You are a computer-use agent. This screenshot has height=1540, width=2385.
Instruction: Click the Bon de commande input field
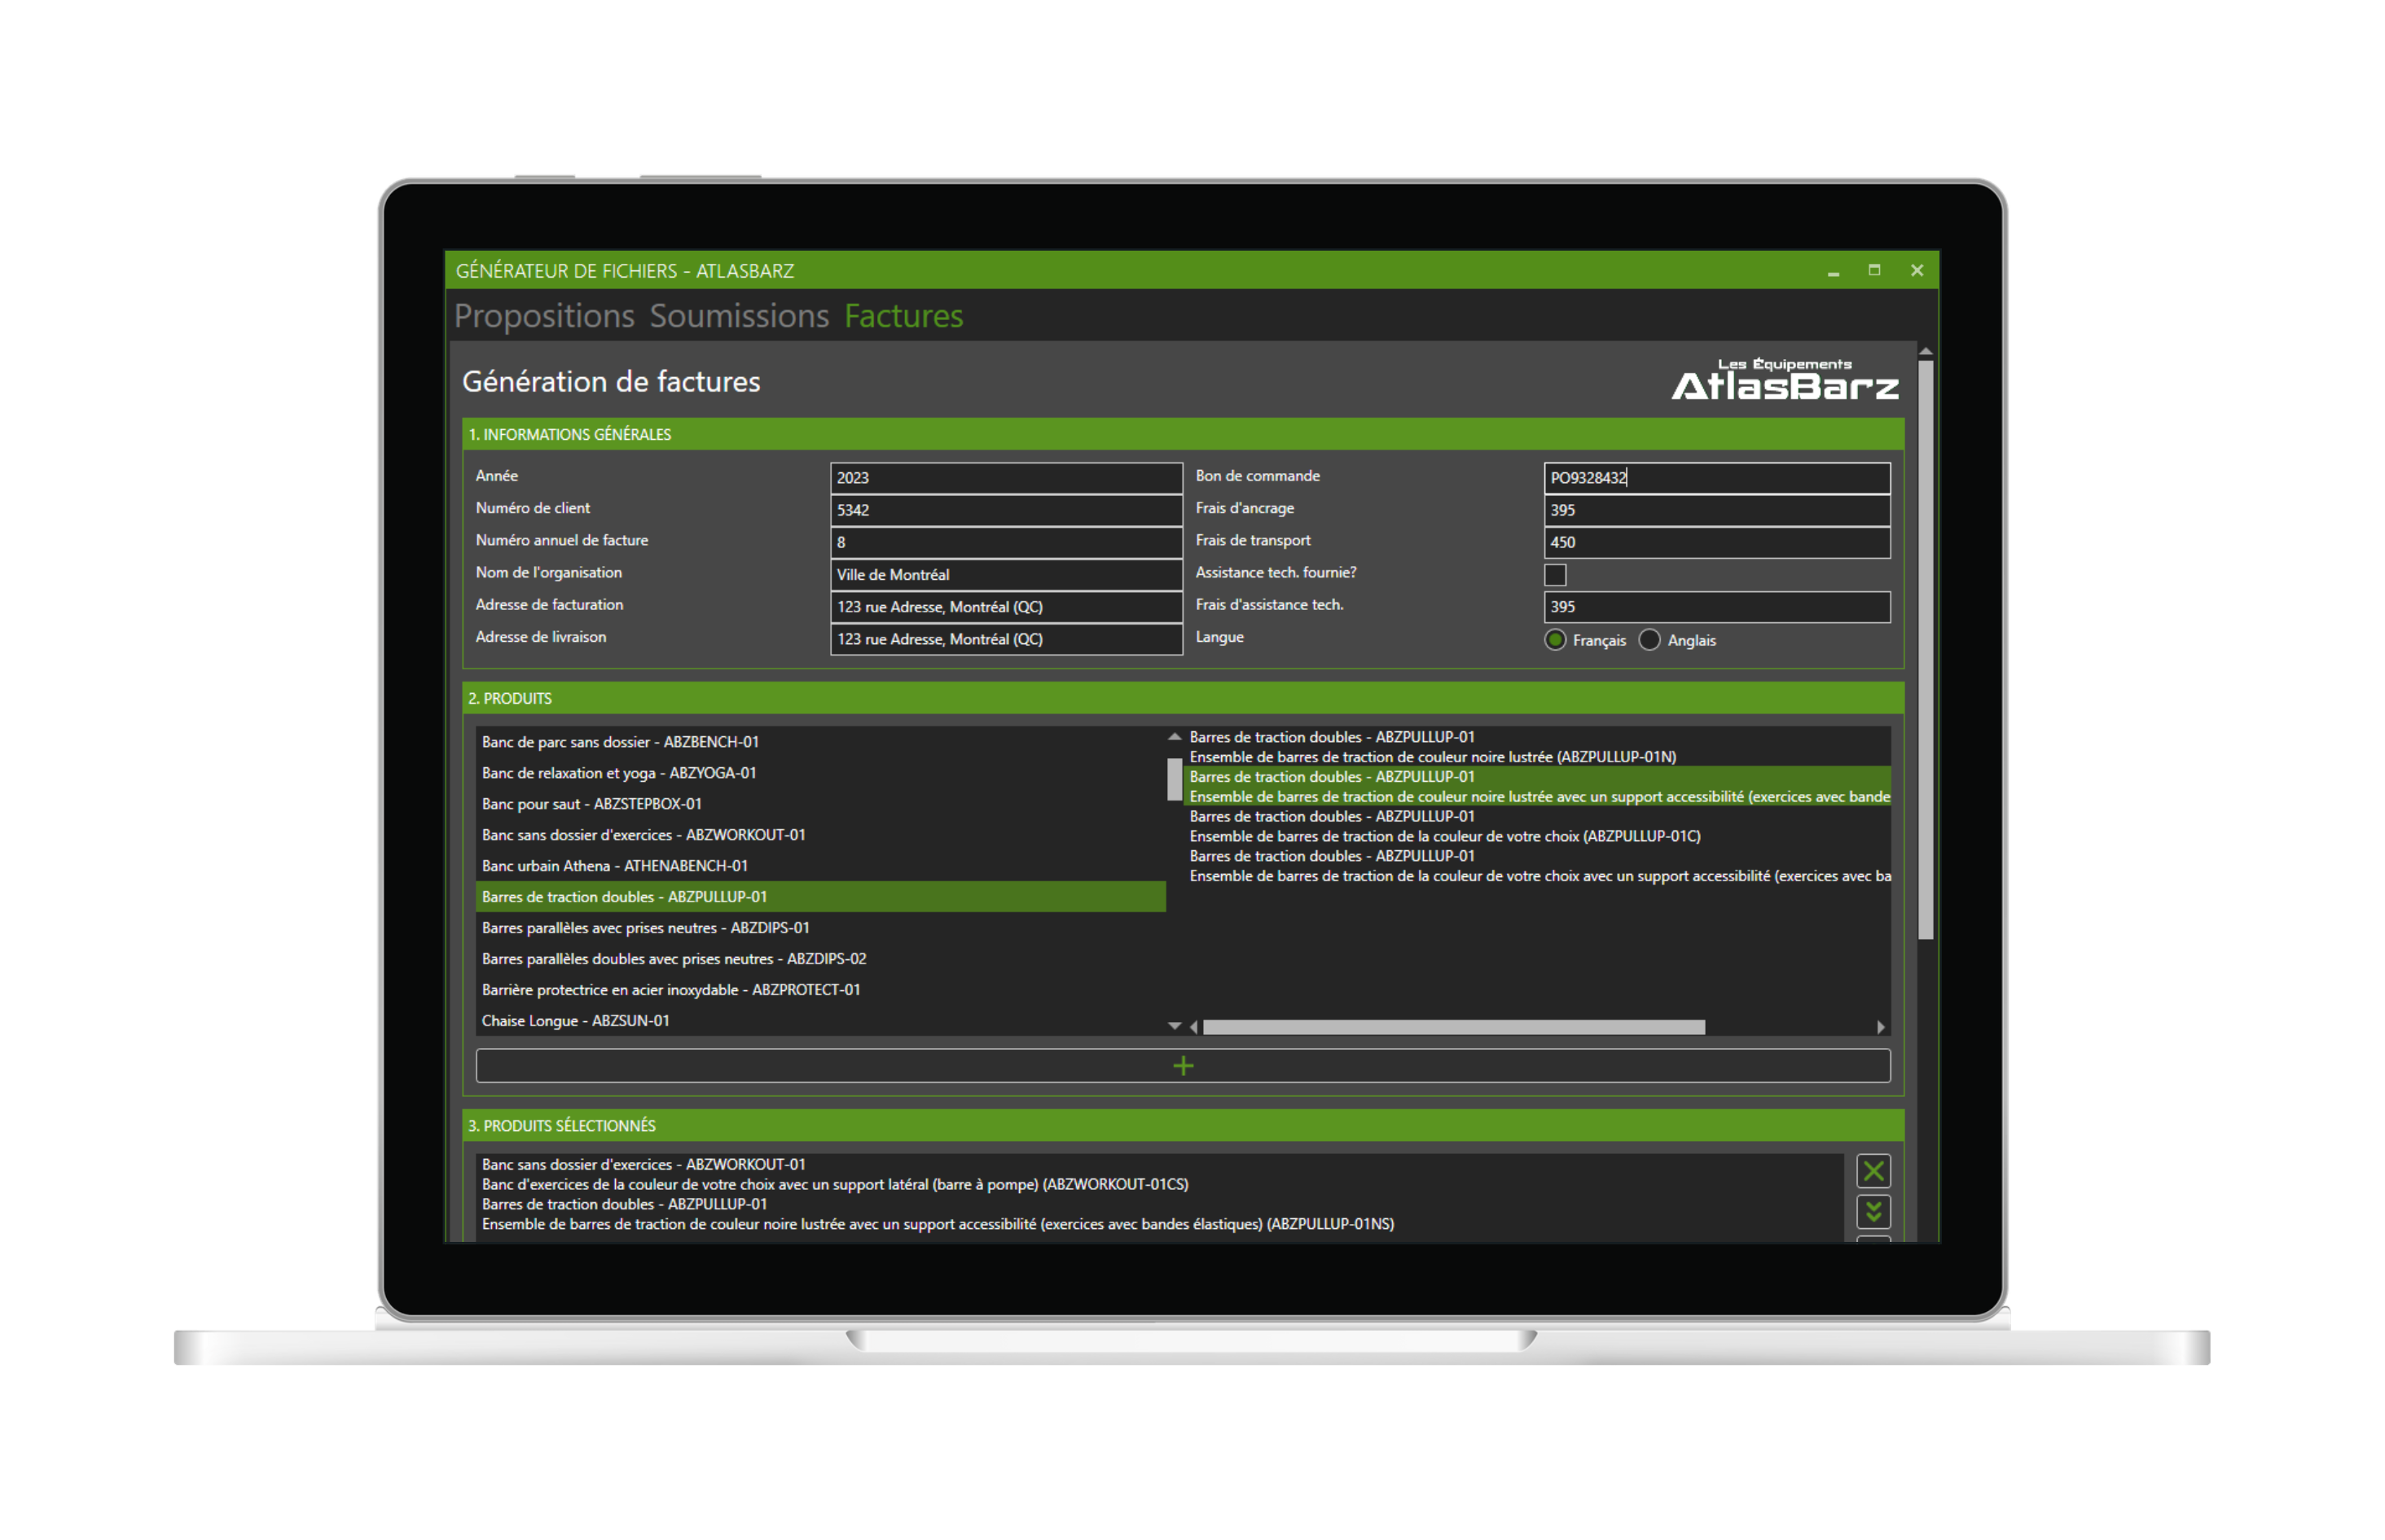coord(1716,478)
